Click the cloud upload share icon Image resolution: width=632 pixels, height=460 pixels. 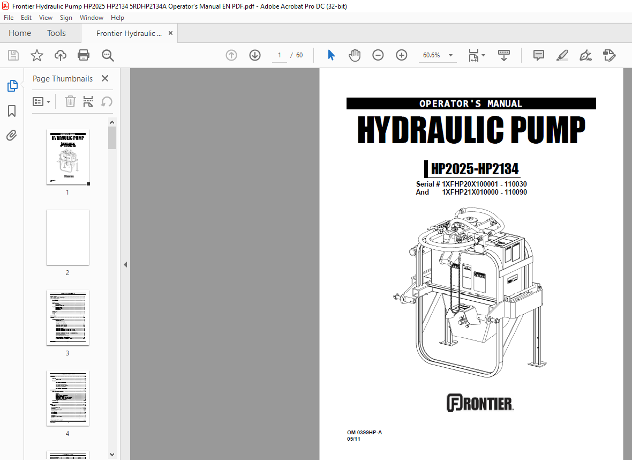point(61,55)
